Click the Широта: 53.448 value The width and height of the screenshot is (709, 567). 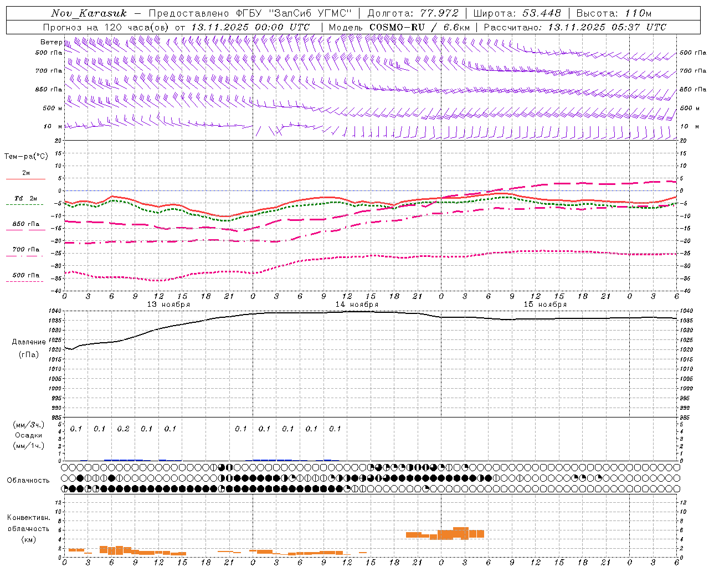click(517, 13)
